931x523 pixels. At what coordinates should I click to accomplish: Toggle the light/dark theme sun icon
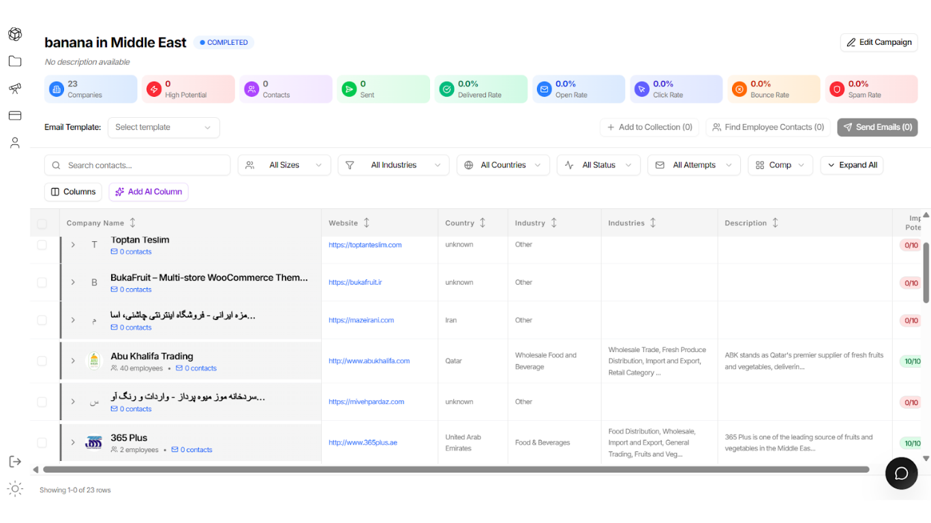point(15,488)
